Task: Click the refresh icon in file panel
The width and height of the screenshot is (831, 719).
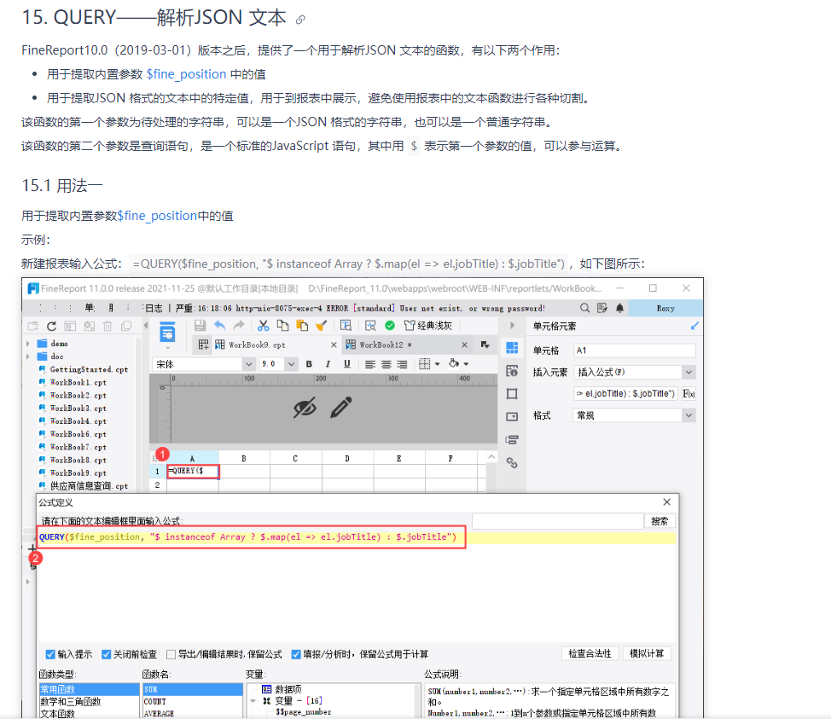Action: tap(51, 327)
